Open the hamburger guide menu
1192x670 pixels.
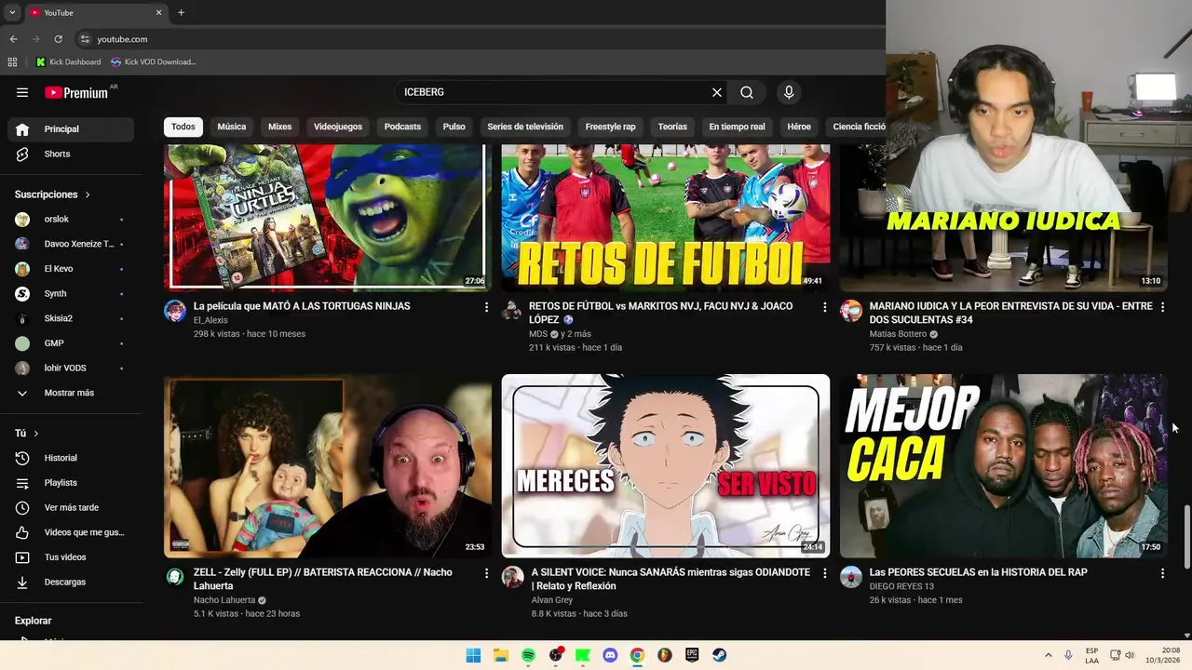(x=22, y=92)
